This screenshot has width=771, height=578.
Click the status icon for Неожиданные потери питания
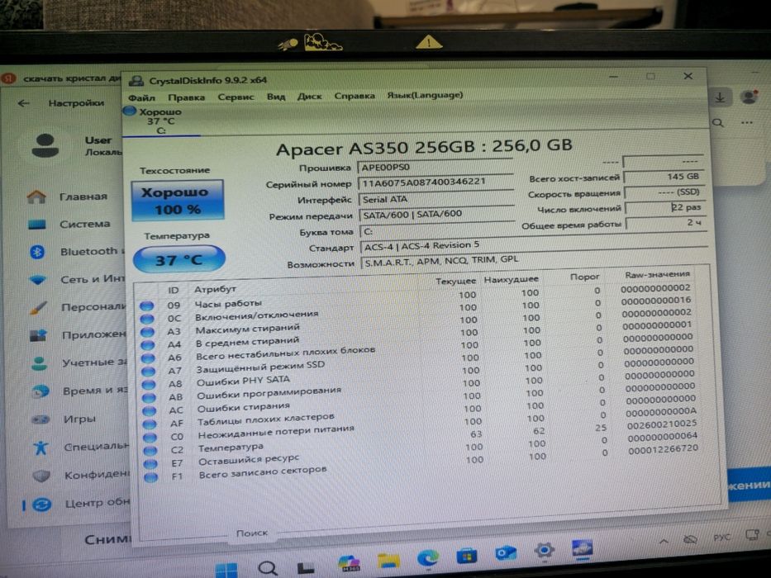pyautogui.click(x=150, y=438)
